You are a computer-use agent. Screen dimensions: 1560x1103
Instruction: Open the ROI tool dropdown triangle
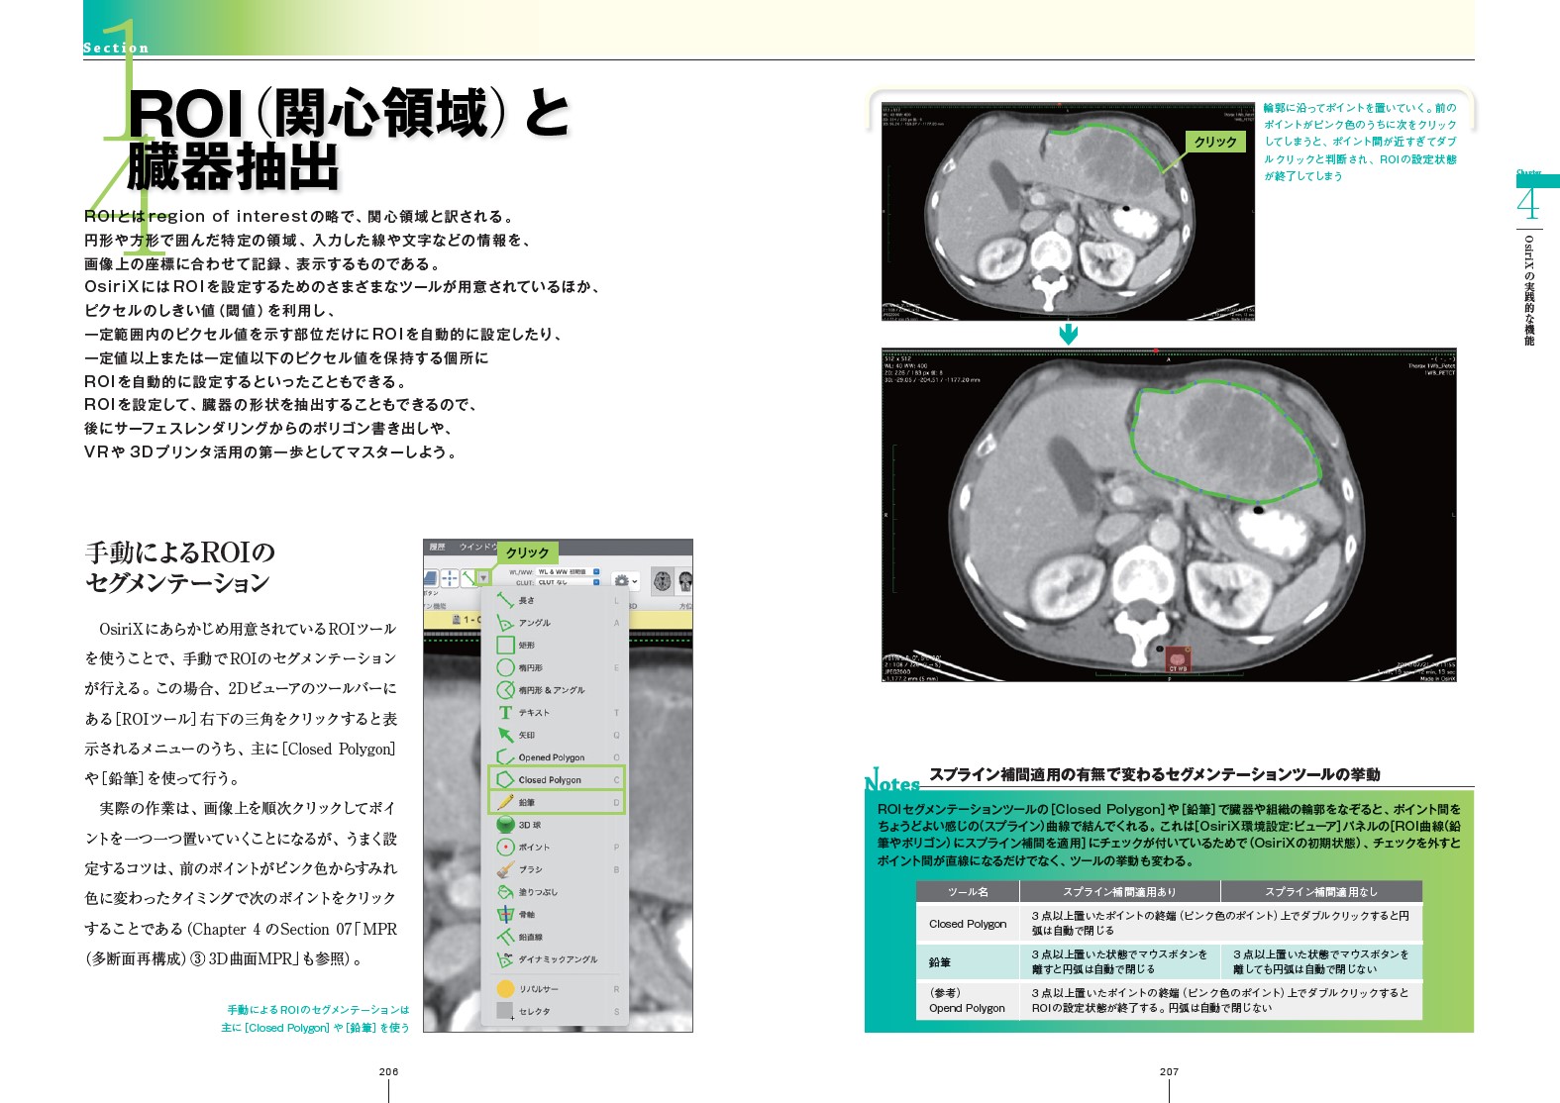click(483, 578)
